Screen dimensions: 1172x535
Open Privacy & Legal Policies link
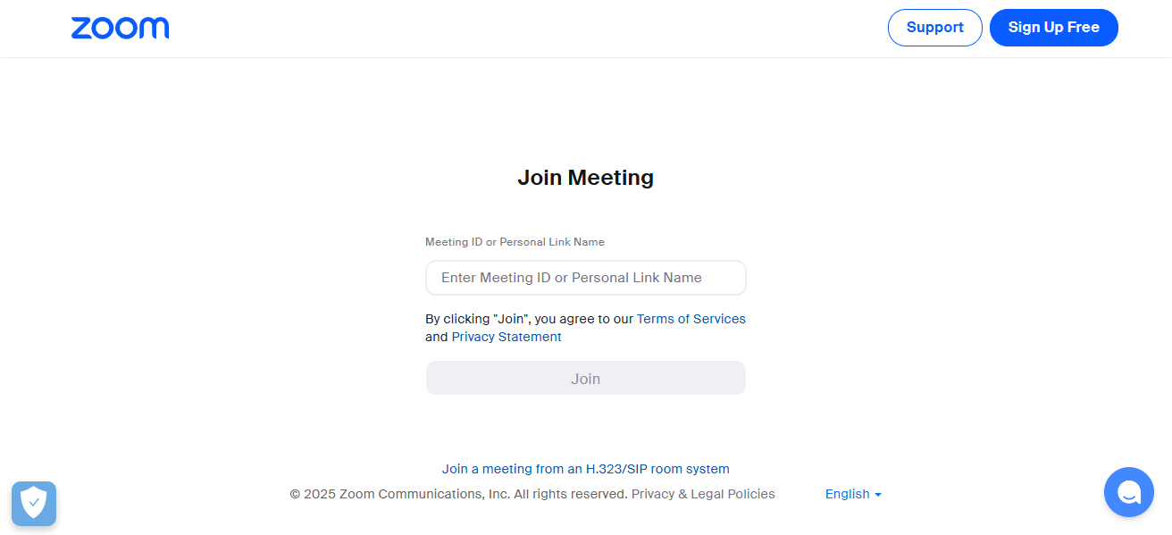tap(703, 494)
